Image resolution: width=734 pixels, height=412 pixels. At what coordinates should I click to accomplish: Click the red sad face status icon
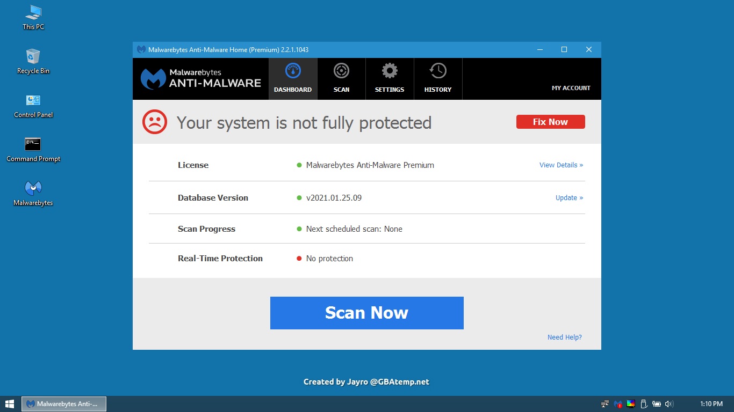(155, 122)
